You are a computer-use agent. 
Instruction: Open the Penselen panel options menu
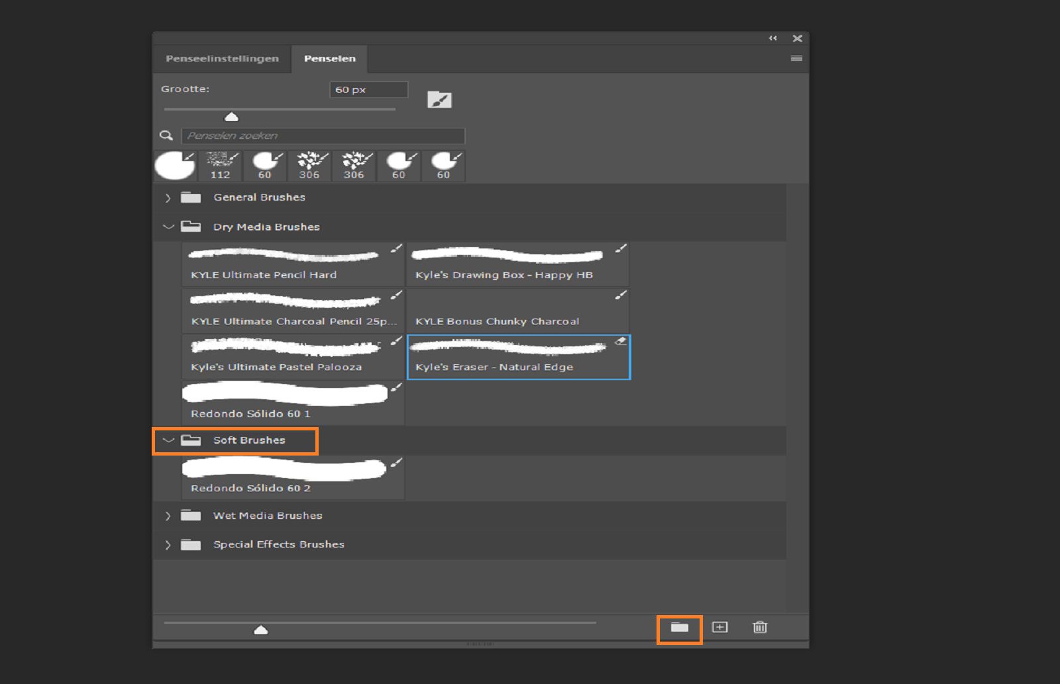796,58
